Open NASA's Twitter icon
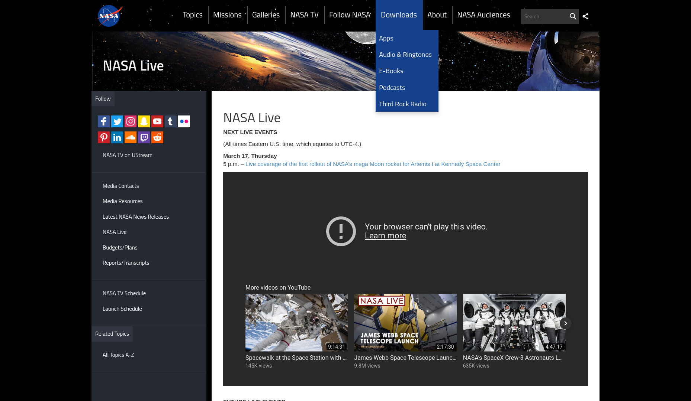Image resolution: width=691 pixels, height=401 pixels. pyautogui.click(x=117, y=121)
